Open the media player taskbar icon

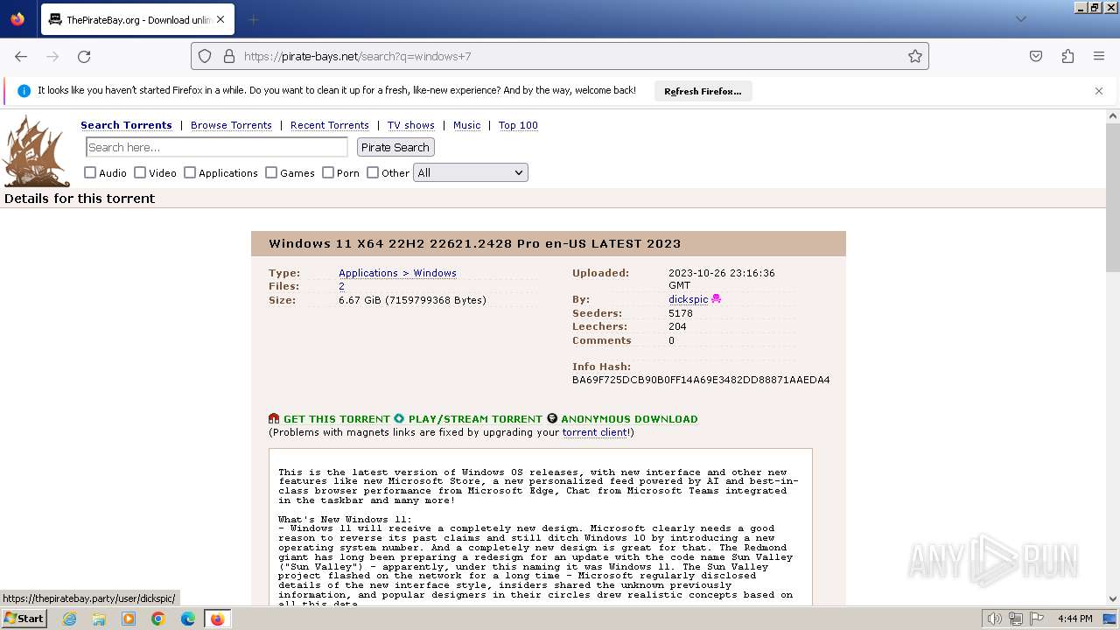[x=129, y=619]
